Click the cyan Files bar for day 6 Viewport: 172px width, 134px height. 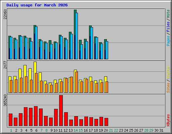[36, 43]
